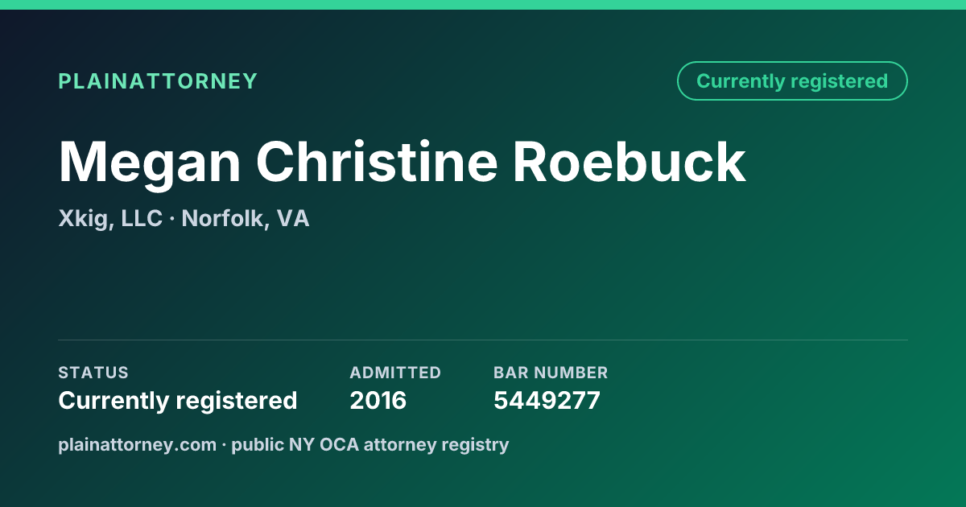Click the BAR NUMBER field label

pyautogui.click(x=551, y=373)
